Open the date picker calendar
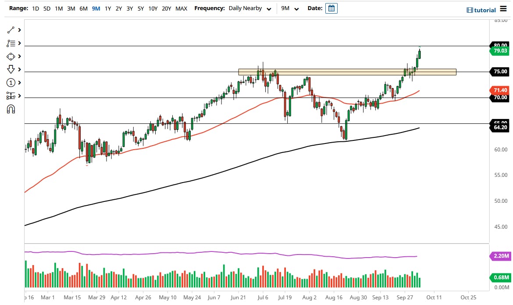Screen dimensions: 513x305 coord(331,8)
